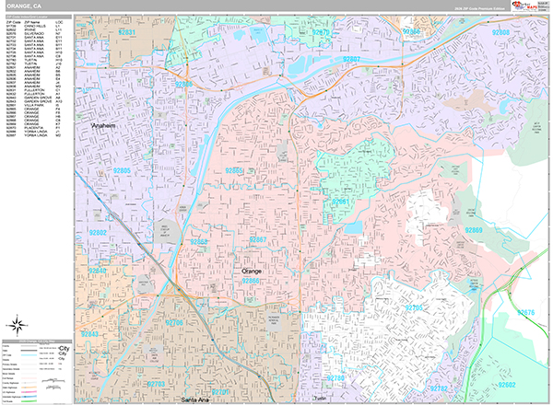Click the ORANGE, CA map title
553x405 pixels.
[24, 6]
